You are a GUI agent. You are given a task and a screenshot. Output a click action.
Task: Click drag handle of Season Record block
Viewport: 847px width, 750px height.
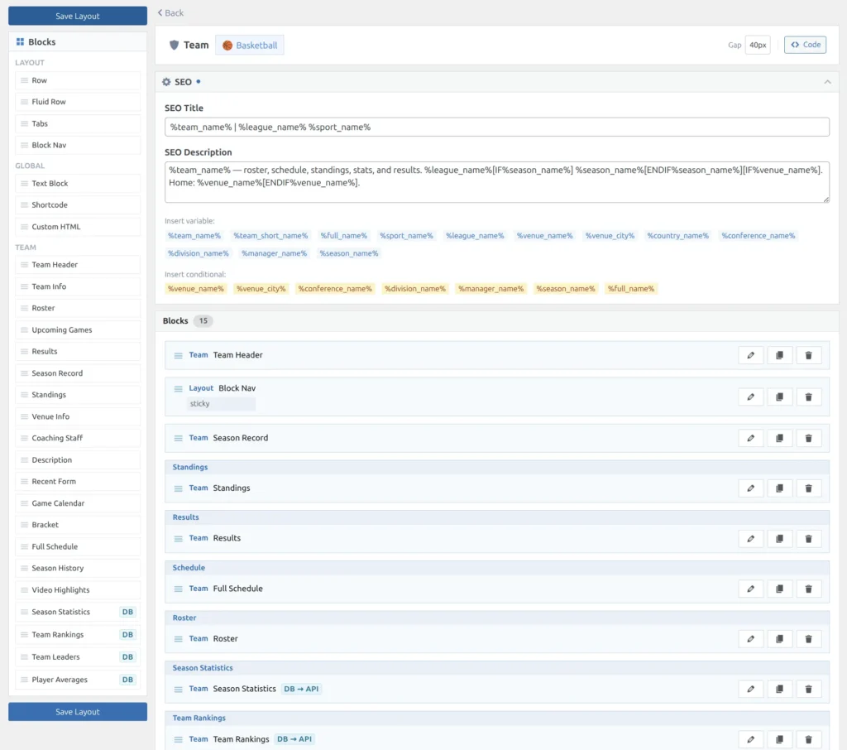[179, 439]
